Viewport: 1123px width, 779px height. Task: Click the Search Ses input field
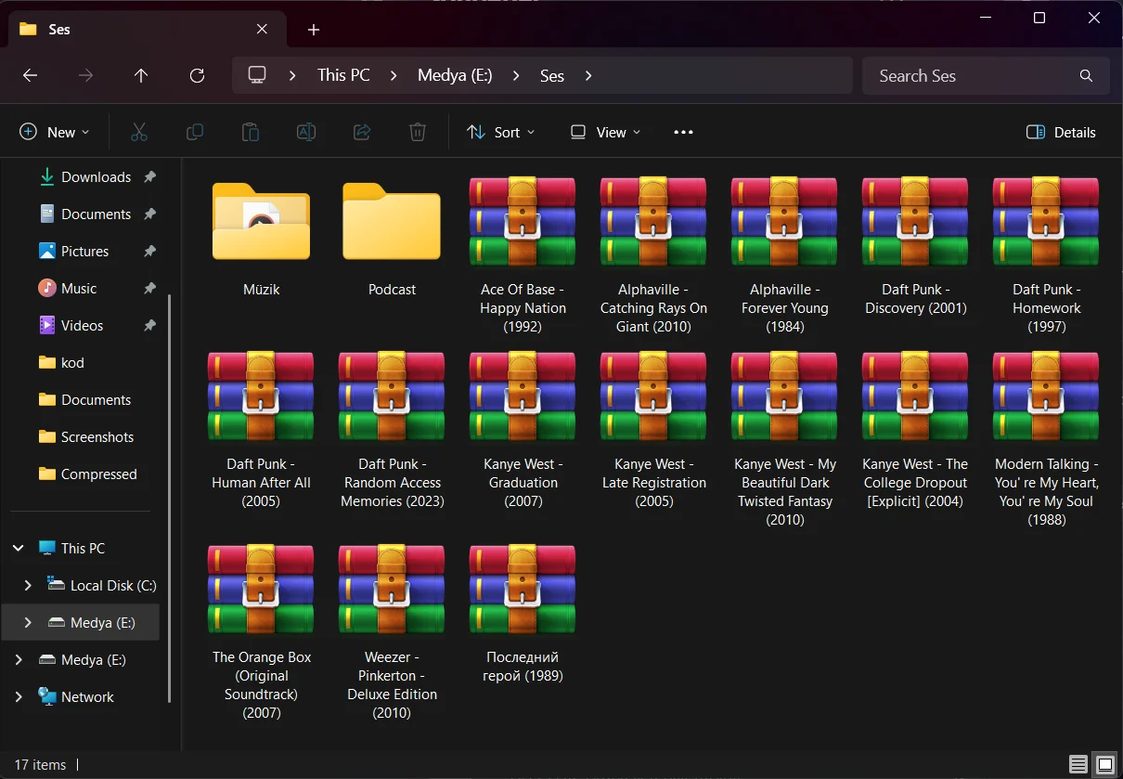click(x=986, y=76)
